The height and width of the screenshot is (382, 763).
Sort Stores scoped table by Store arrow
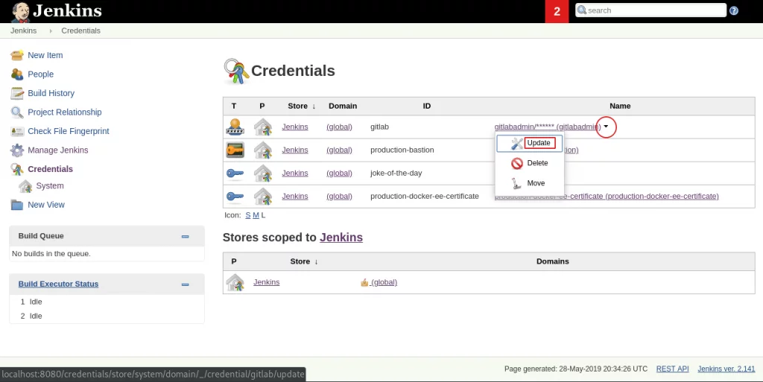316,261
